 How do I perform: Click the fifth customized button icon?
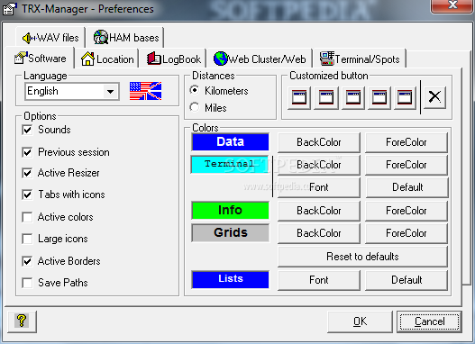tap(405, 98)
